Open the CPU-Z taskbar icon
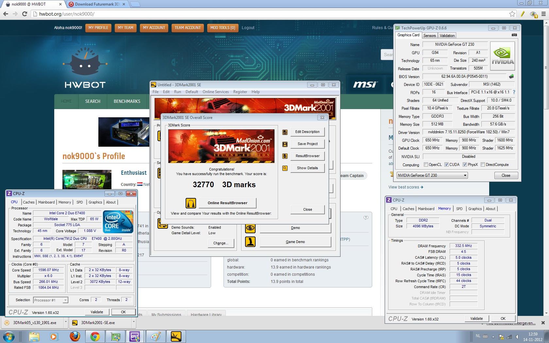 click(x=135, y=336)
